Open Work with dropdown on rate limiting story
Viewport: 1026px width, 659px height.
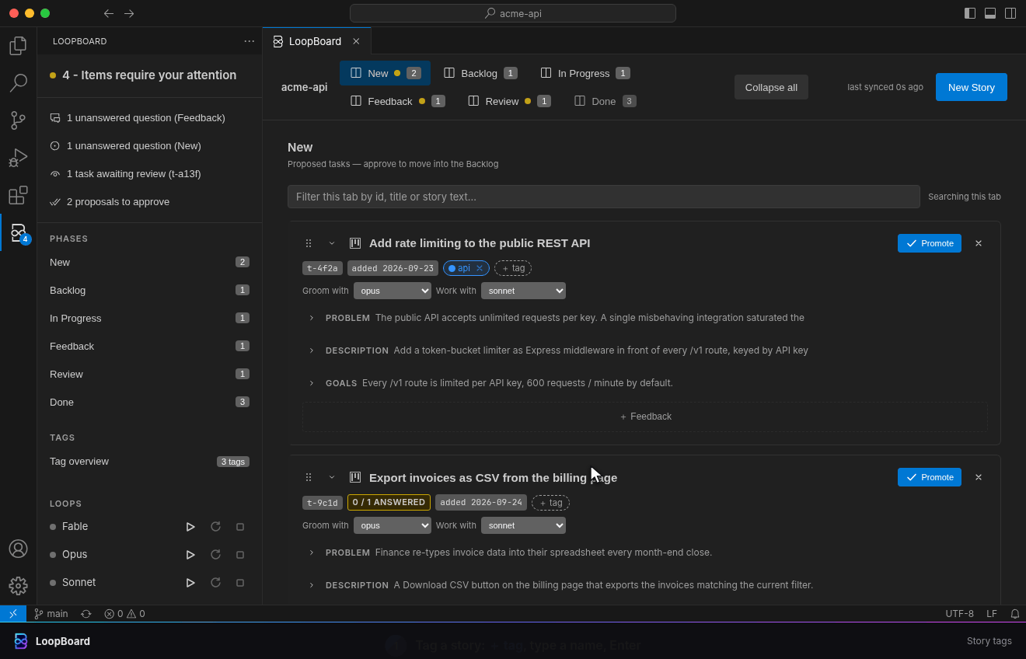coord(523,291)
